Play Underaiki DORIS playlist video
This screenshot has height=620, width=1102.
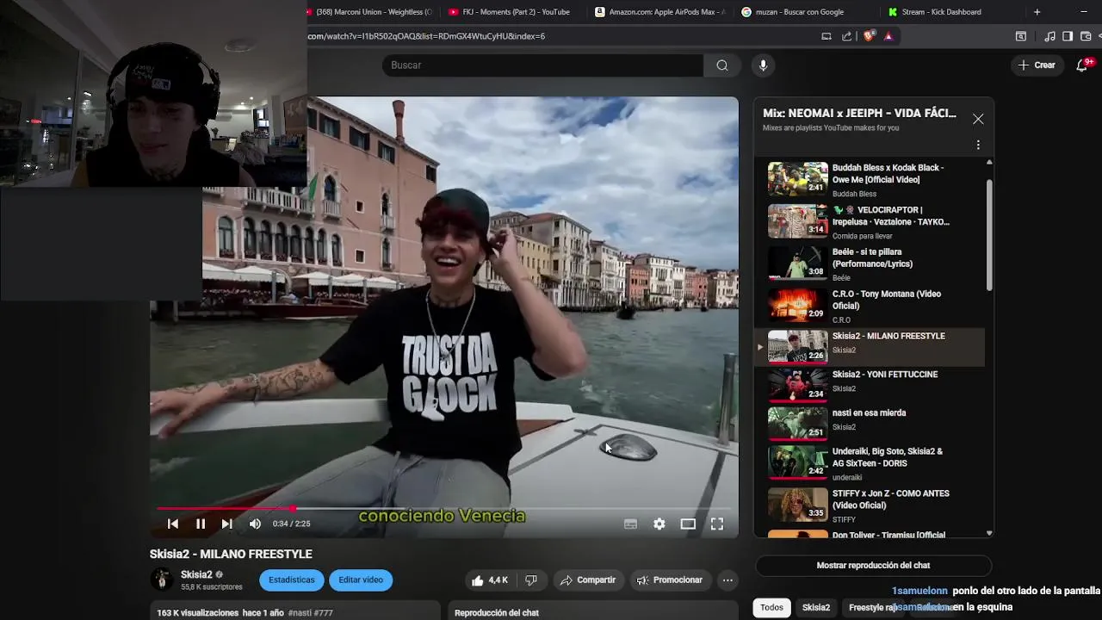(871, 462)
